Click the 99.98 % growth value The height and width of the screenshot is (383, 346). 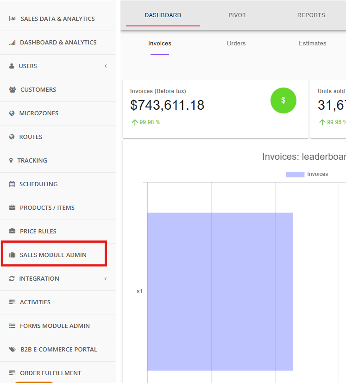tap(150, 122)
